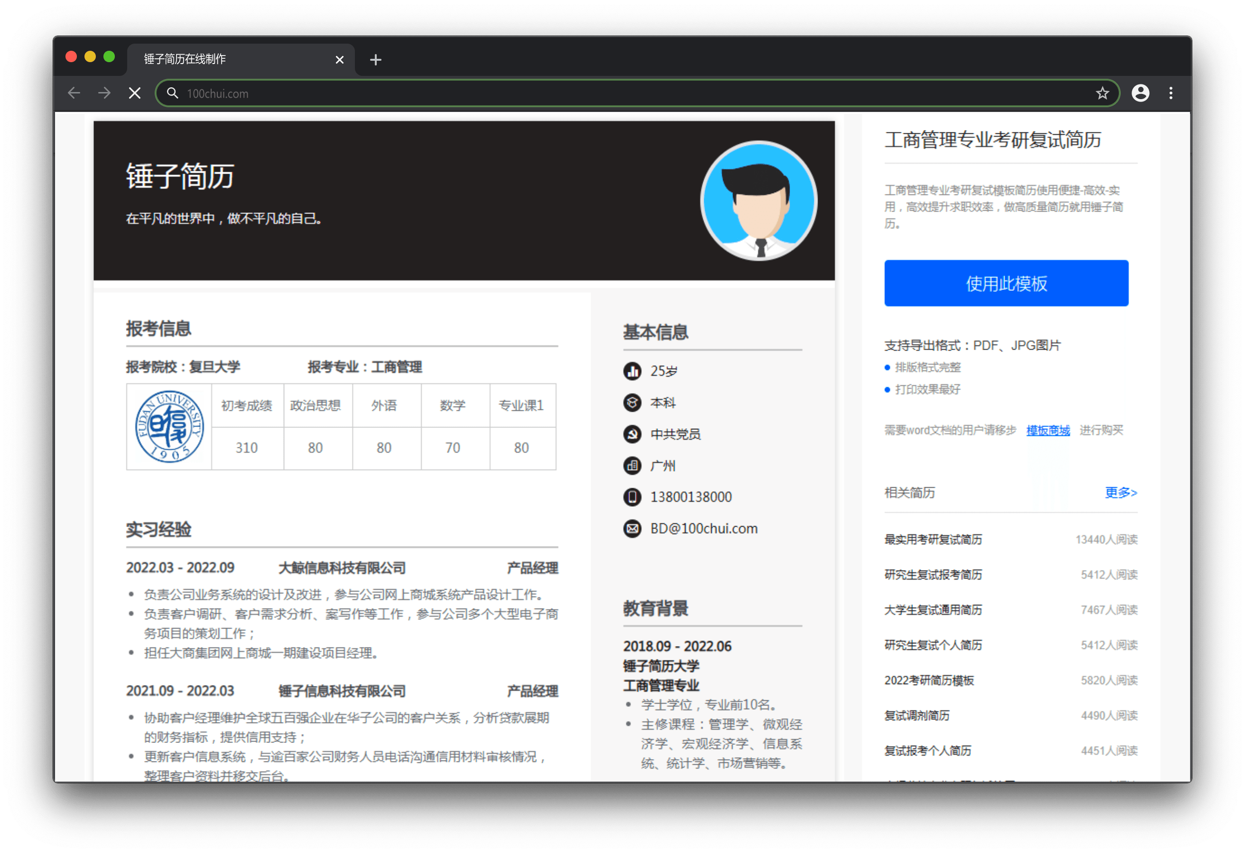Click the 310 score cell
The height and width of the screenshot is (853, 1245).
click(x=246, y=447)
